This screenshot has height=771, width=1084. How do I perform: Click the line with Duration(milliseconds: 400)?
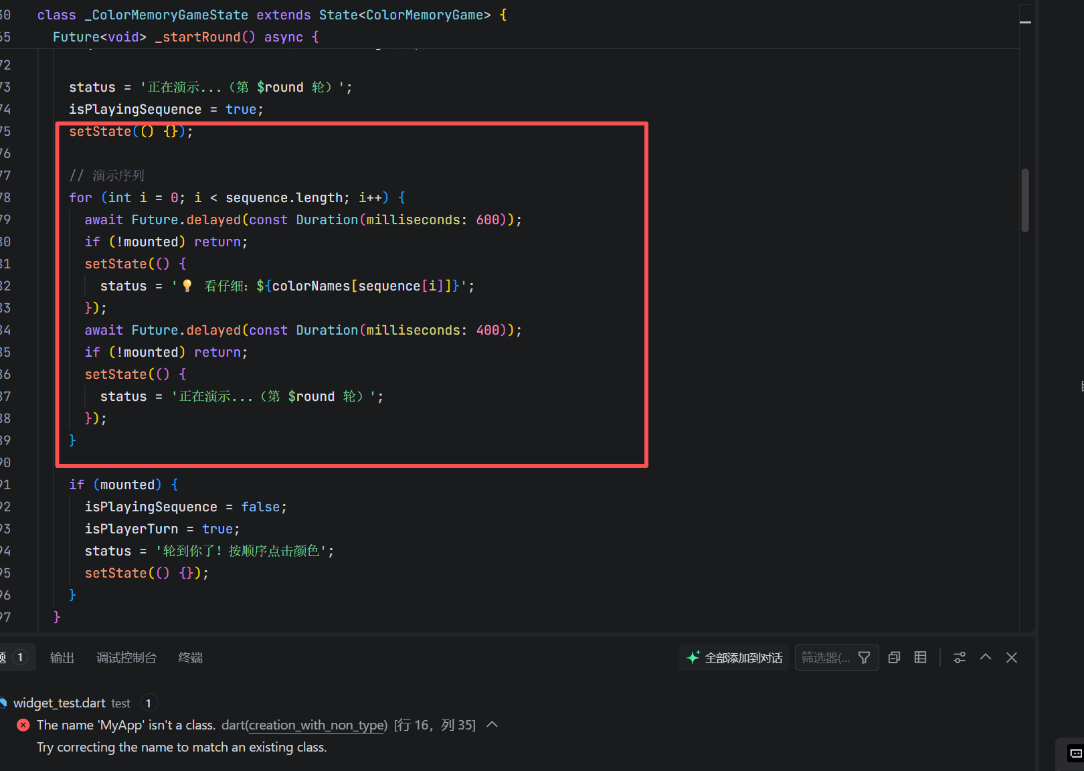303,330
